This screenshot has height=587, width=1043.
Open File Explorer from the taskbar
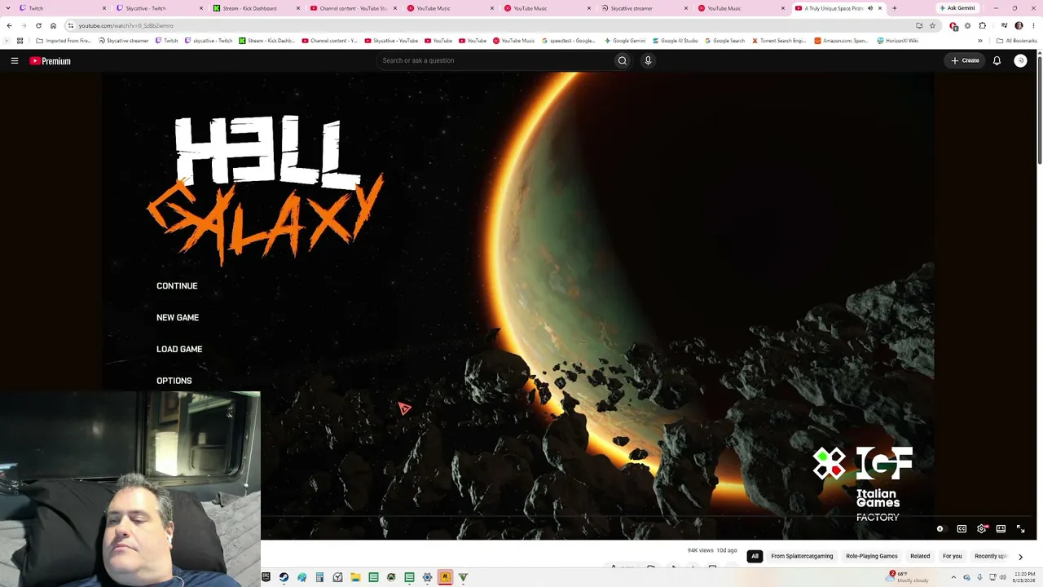pos(355,577)
